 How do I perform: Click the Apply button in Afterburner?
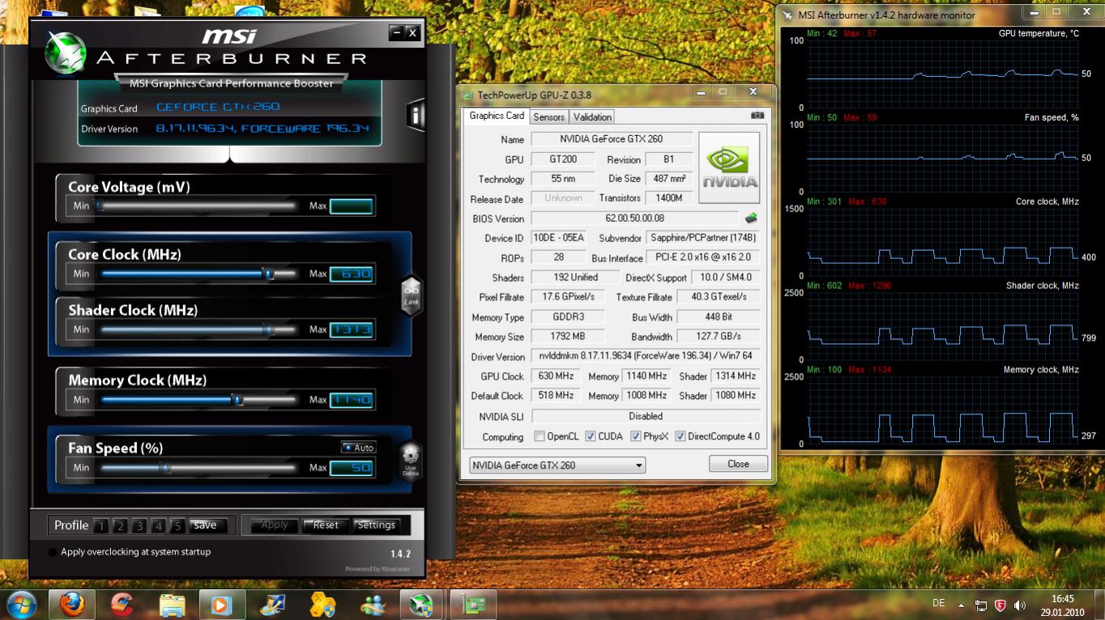(x=275, y=525)
